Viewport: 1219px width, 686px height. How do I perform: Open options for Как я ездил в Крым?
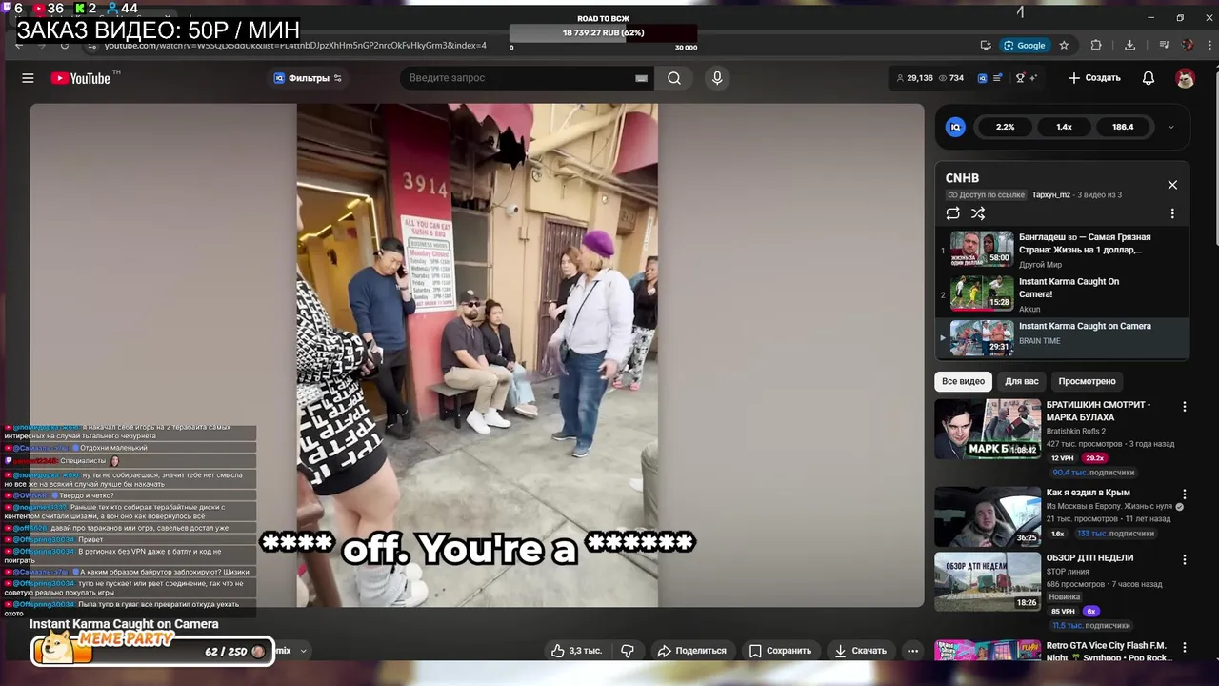click(1185, 494)
